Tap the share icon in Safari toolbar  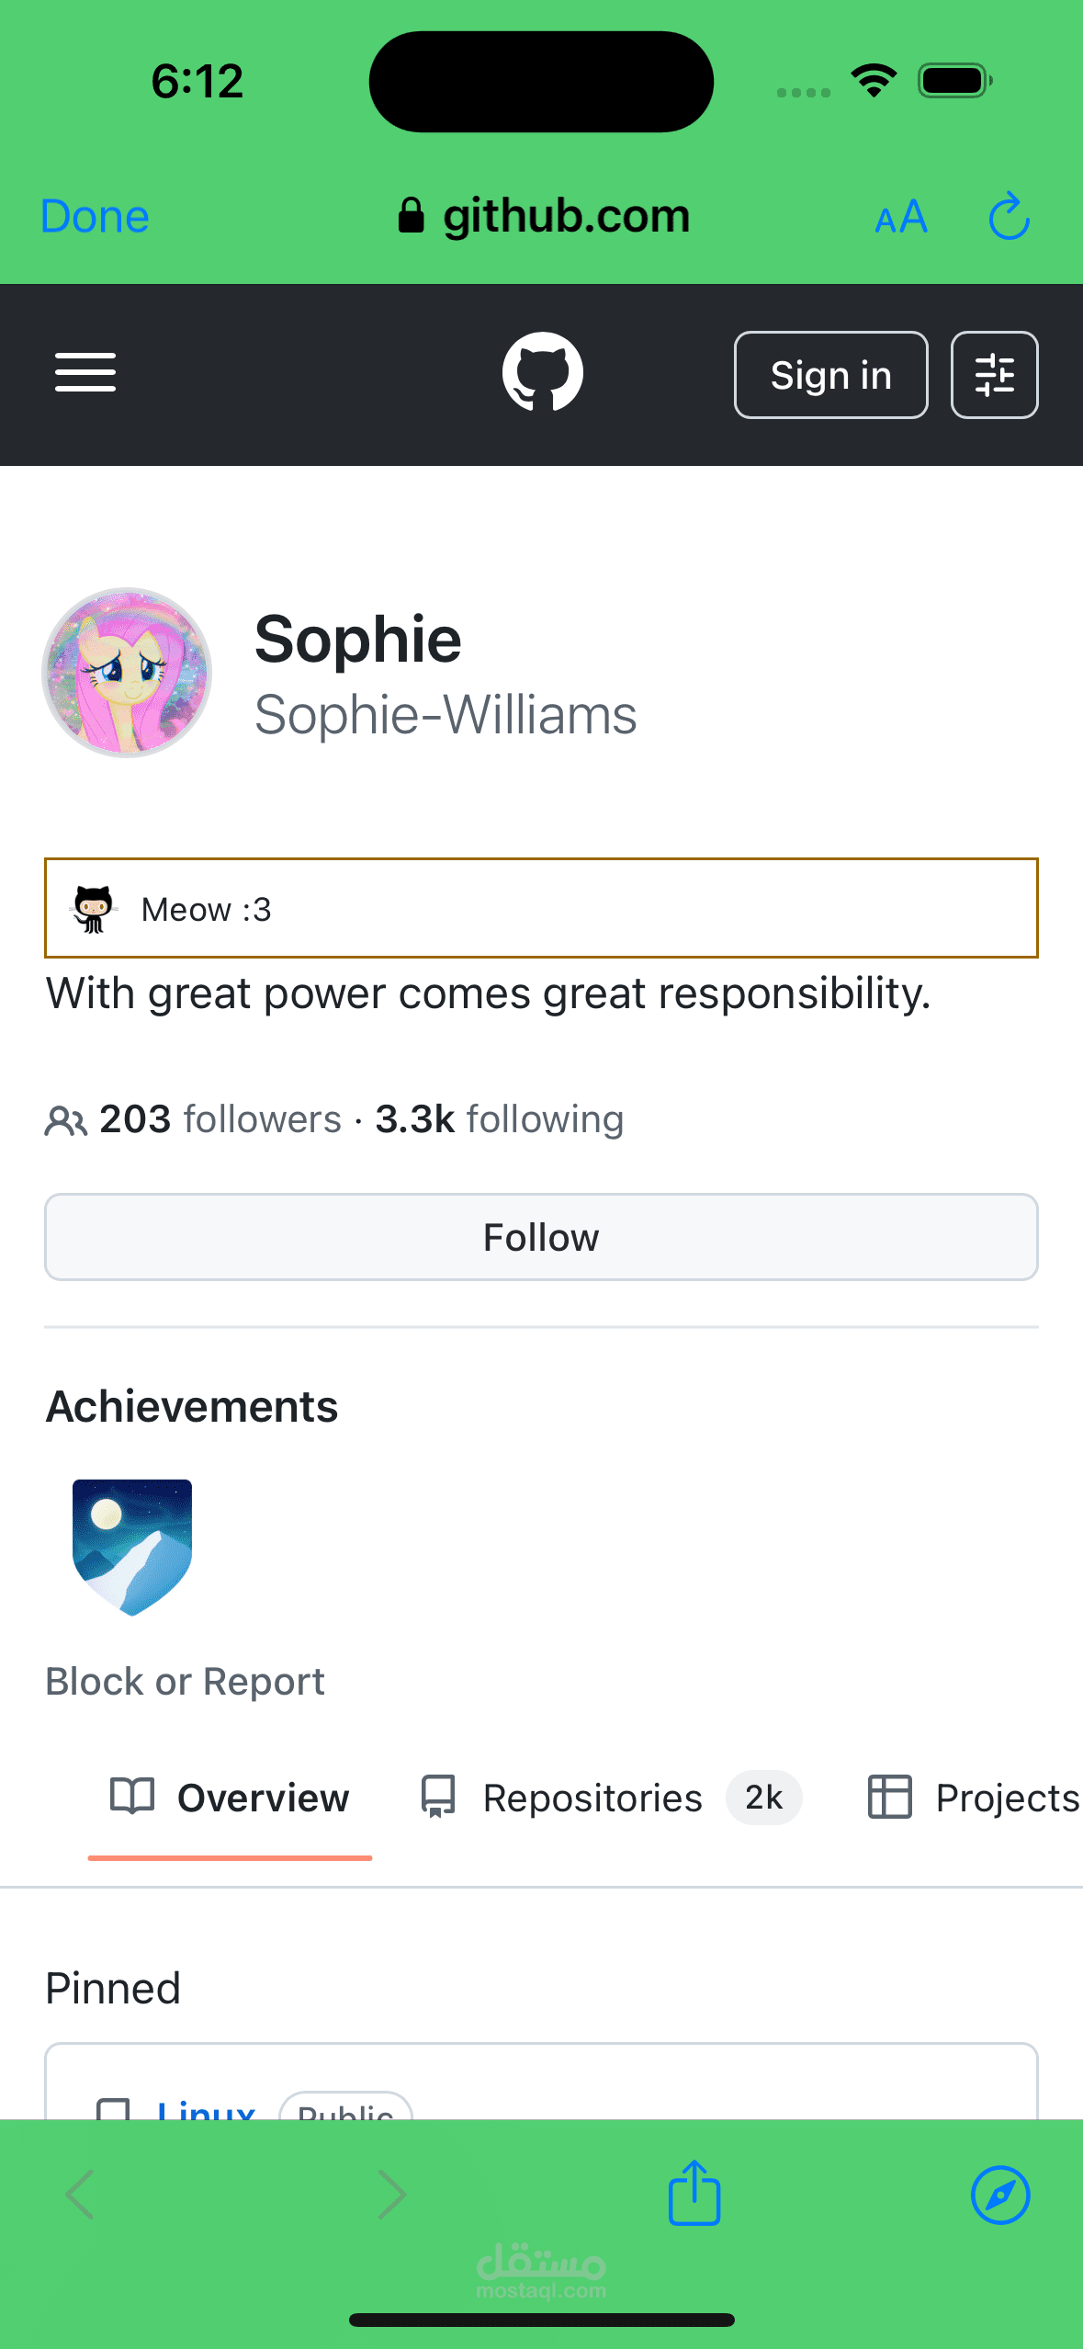point(694,2193)
